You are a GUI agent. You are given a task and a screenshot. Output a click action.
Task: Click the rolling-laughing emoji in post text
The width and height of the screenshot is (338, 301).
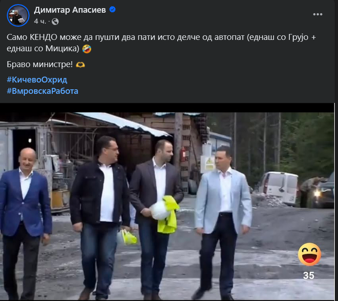point(87,49)
